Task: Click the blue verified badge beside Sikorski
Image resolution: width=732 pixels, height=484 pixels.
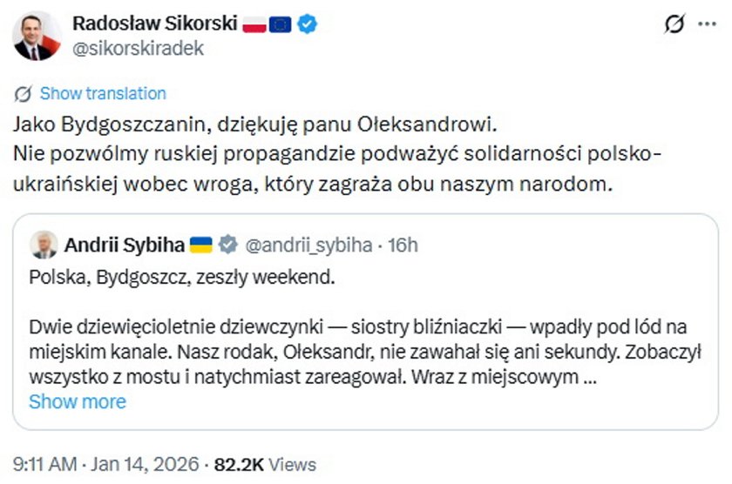Action: click(x=308, y=24)
